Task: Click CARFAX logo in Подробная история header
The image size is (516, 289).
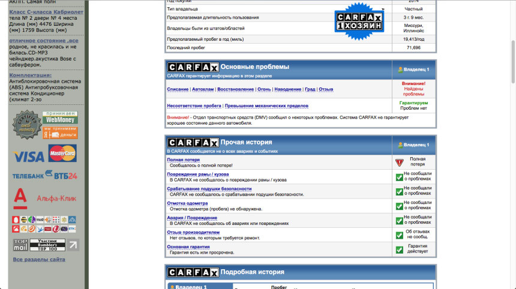Action: pos(193,272)
